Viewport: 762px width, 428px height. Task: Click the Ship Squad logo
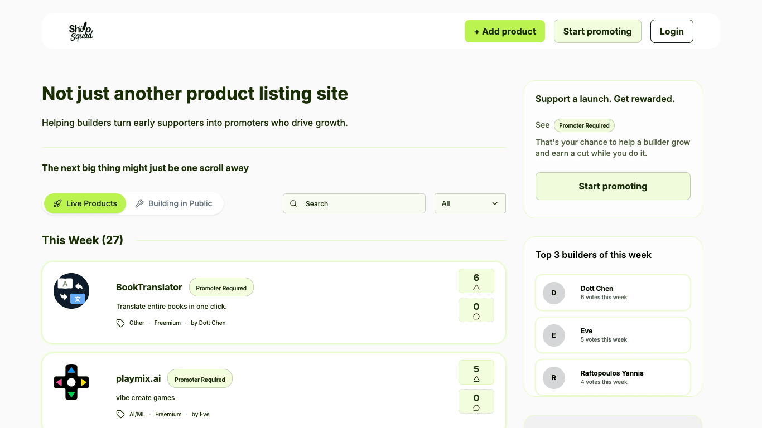click(81, 32)
